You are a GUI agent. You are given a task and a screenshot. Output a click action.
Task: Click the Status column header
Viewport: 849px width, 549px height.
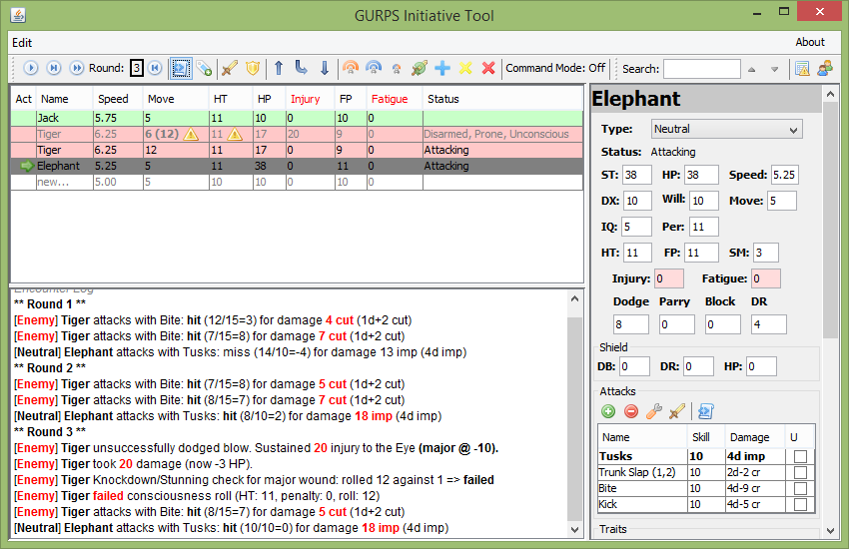tap(502, 99)
